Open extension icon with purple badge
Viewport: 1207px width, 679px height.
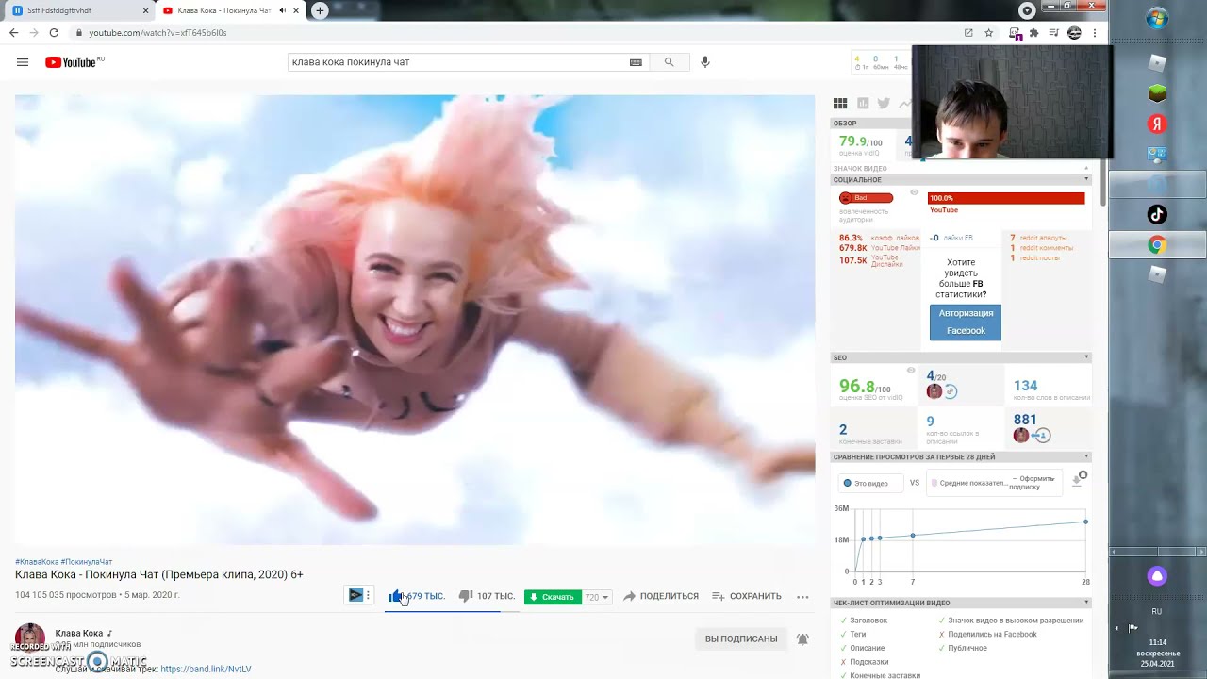tap(1015, 33)
